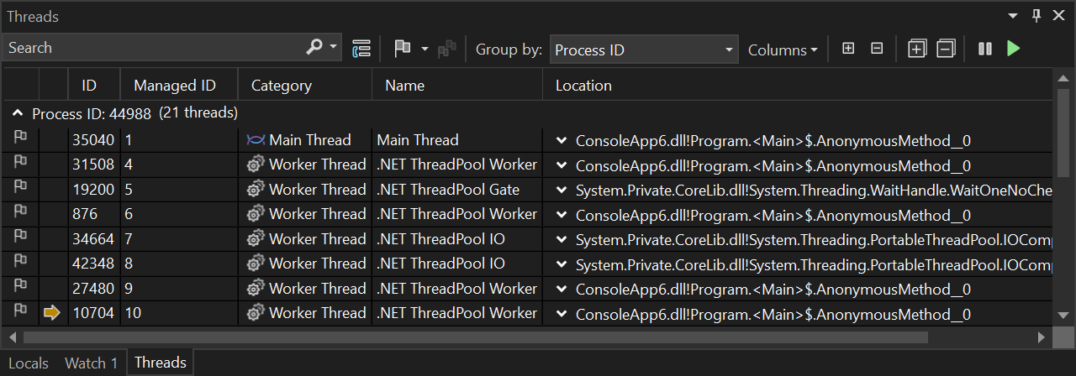Toggle flag on thread 10704

(x=20, y=313)
